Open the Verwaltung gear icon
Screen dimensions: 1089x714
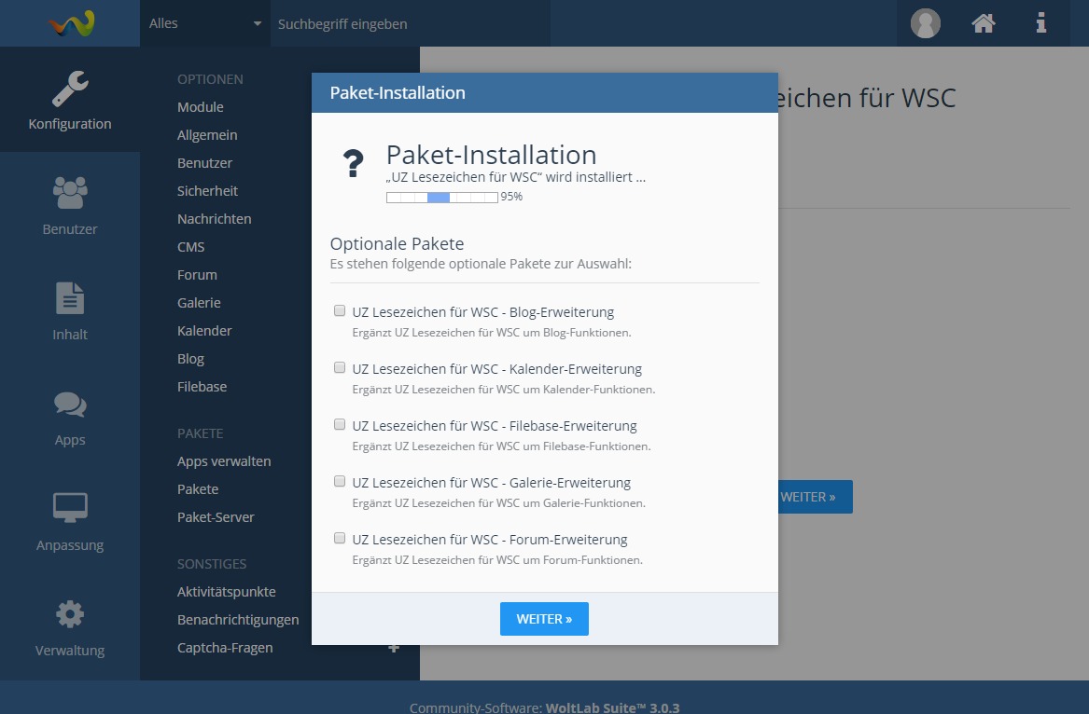70,614
